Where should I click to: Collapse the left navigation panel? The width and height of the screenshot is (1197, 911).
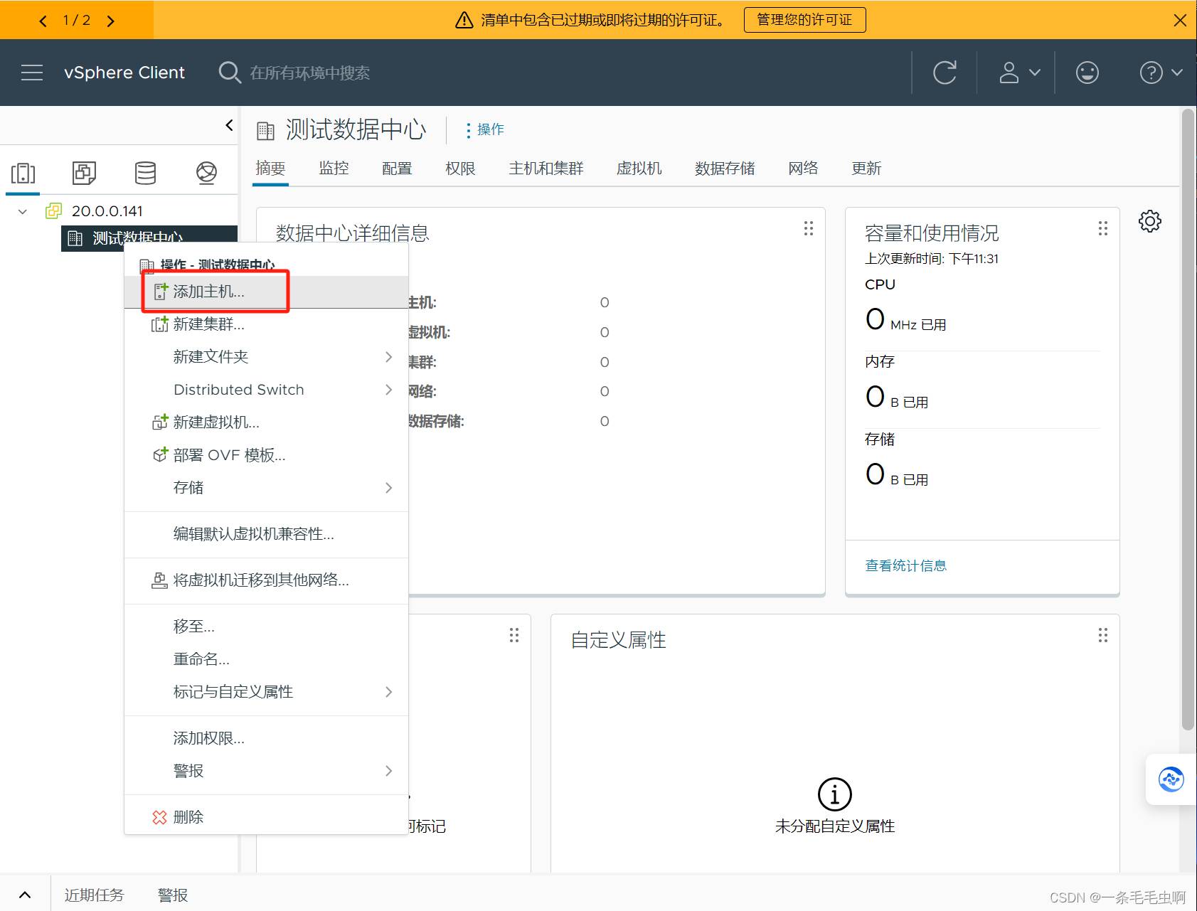click(229, 125)
